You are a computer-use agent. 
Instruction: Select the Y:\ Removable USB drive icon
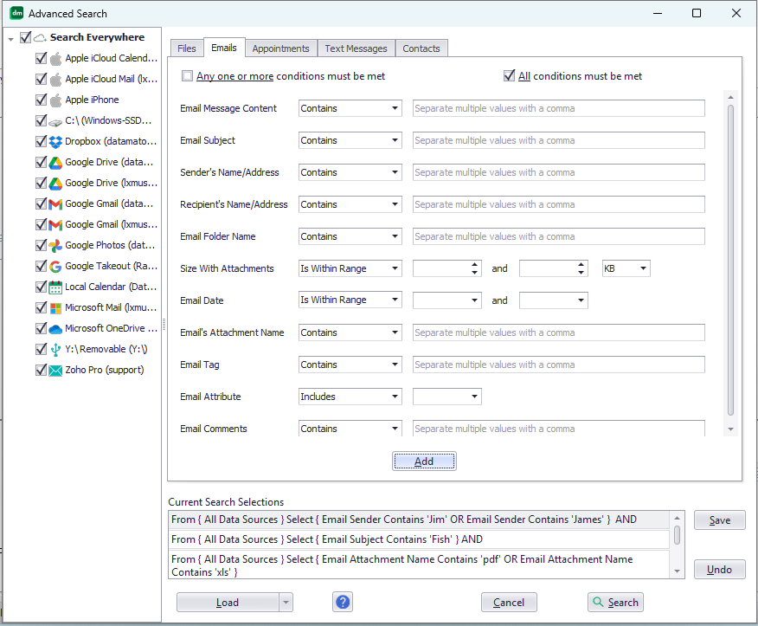[54, 349]
